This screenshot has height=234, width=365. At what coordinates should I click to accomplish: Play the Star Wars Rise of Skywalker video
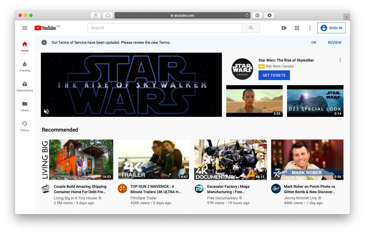pyautogui.click(x=131, y=85)
